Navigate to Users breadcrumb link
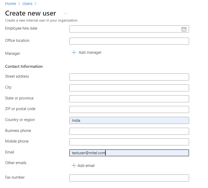The width and height of the screenshot is (208, 188). click(x=27, y=4)
